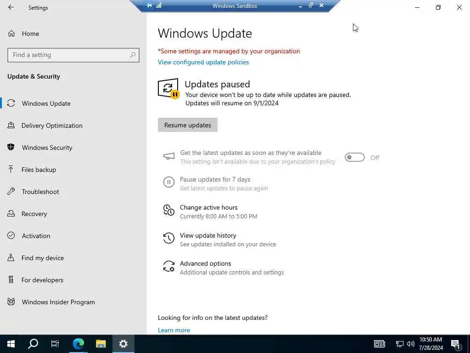
Task: Click the Windows Insider cat-face icon
Action: click(x=11, y=302)
